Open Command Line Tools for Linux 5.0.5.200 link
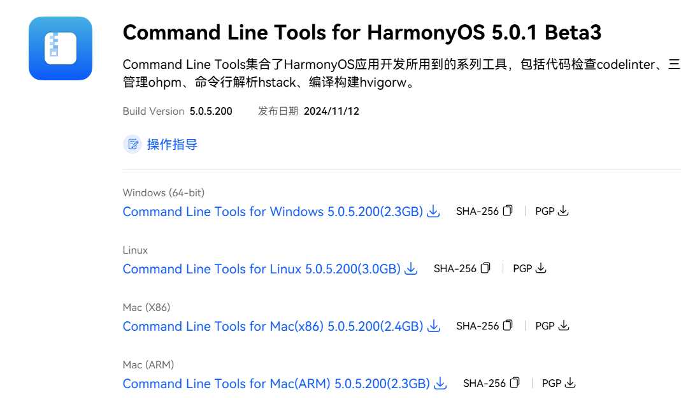Screen dimensions: 681x413 261,269
